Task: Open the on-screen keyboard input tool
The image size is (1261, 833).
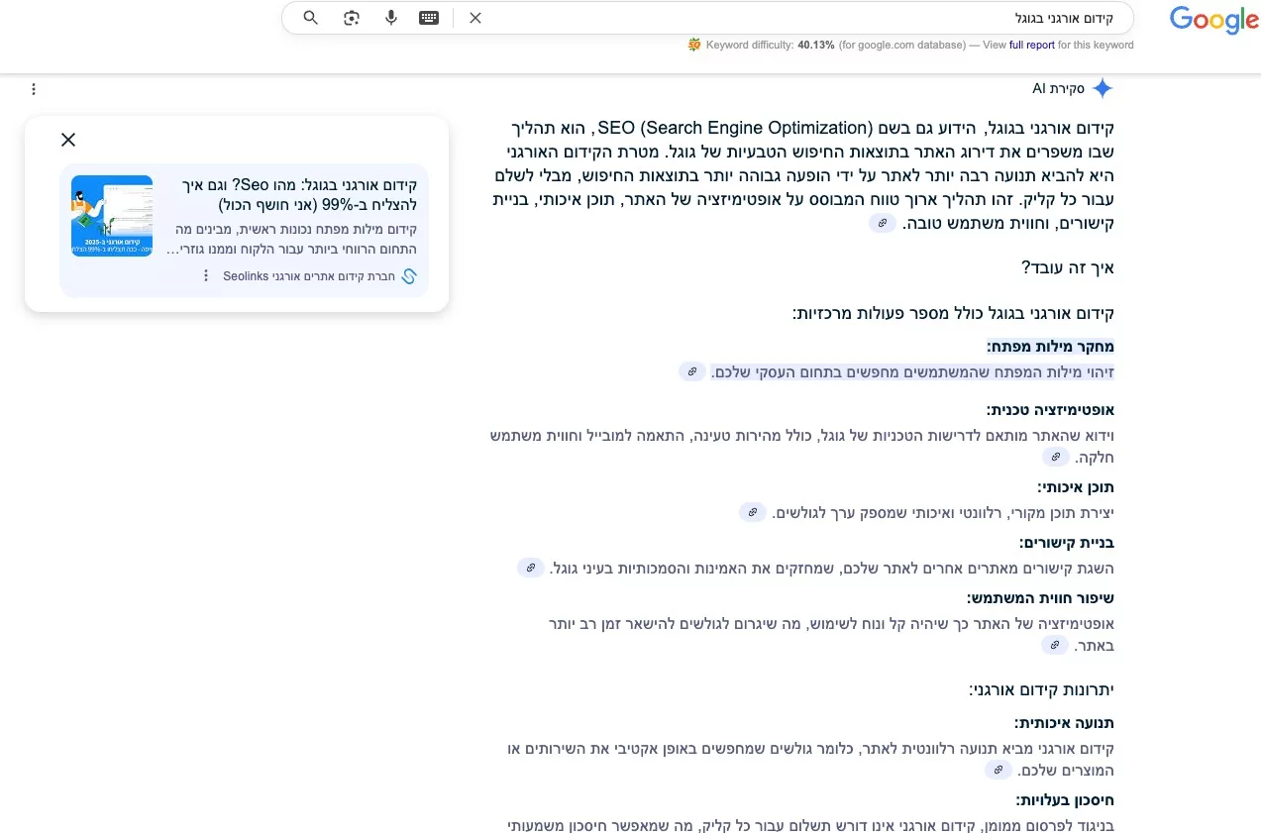Action: 429,18
